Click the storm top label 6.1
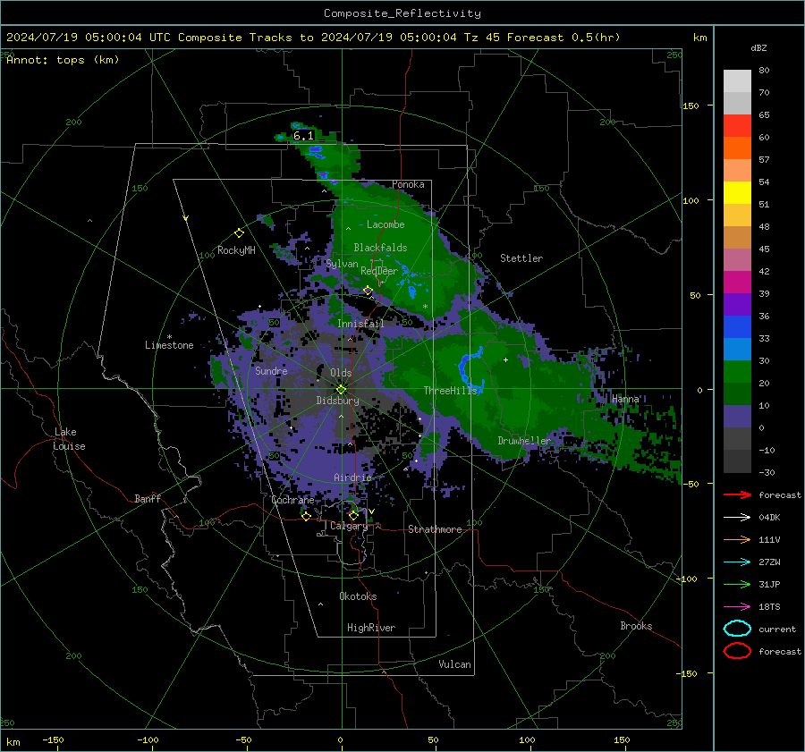The height and width of the screenshot is (752, 805). click(303, 136)
